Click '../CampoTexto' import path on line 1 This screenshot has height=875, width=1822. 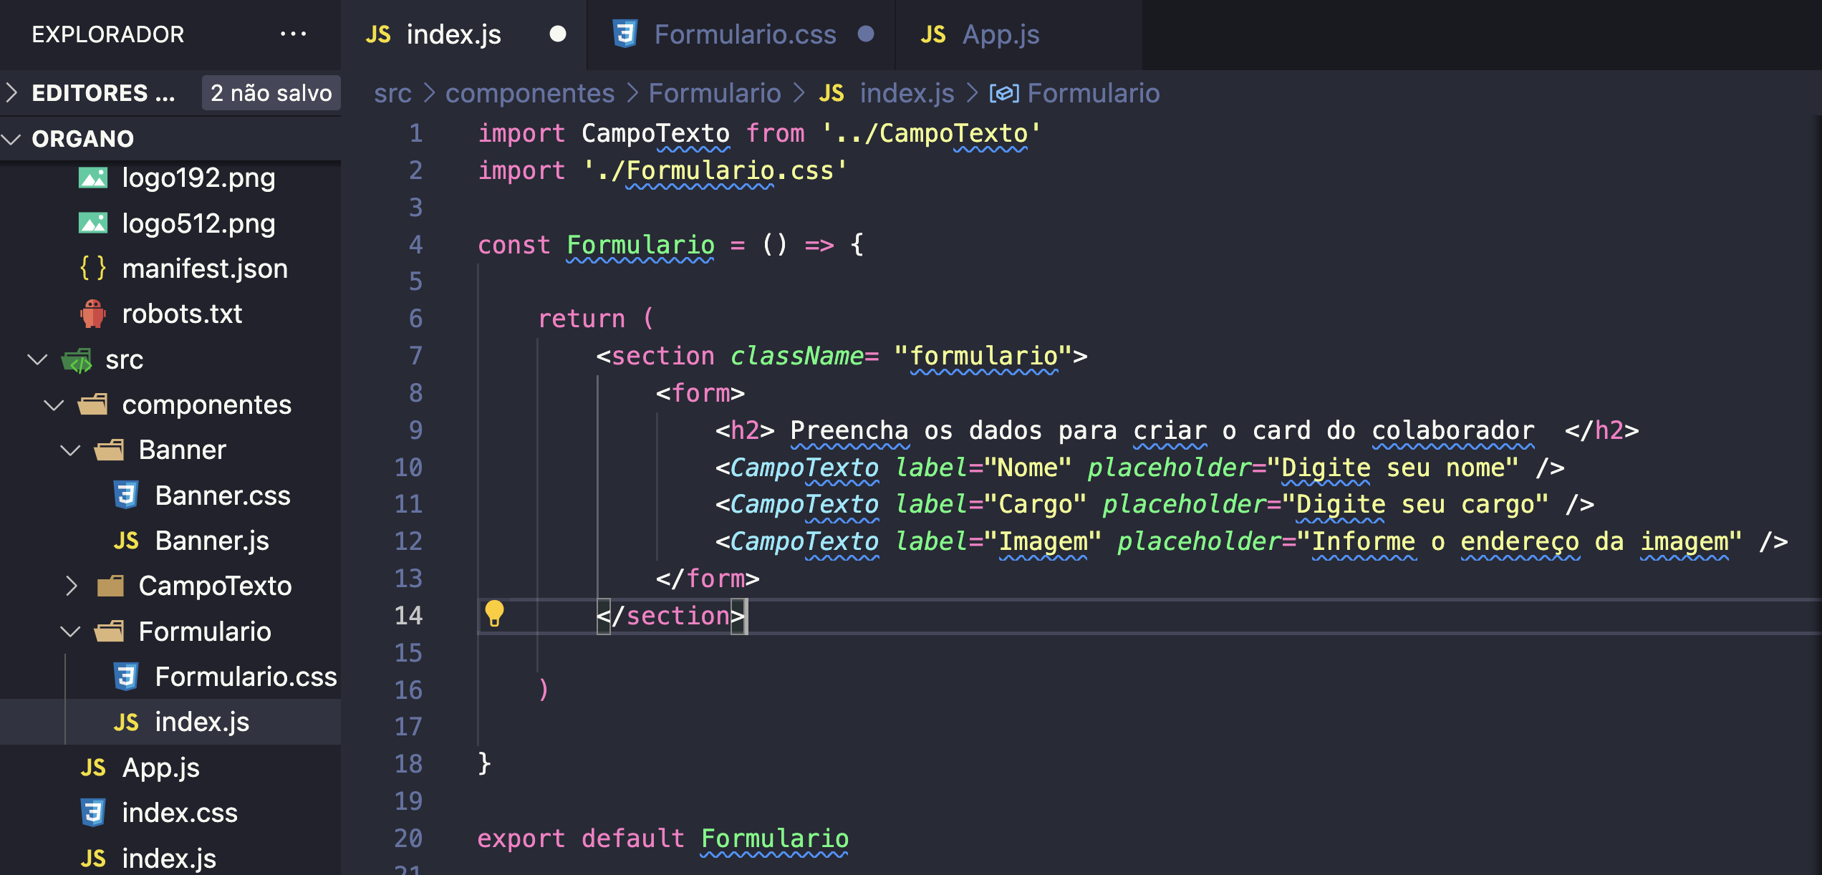[x=931, y=133]
